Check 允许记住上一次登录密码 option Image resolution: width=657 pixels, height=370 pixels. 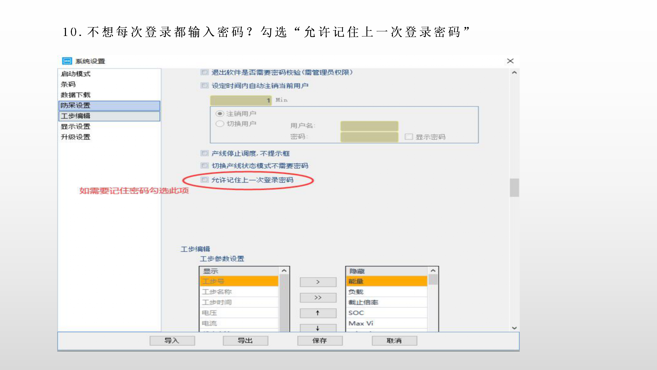point(204,180)
